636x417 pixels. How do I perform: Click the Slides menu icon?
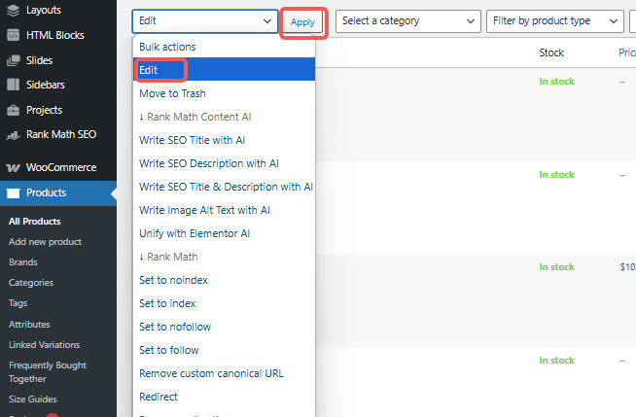coord(13,60)
